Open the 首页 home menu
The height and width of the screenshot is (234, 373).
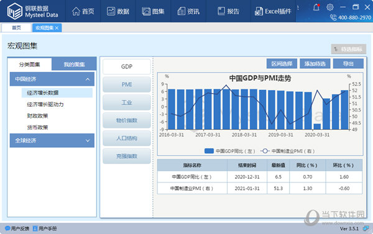click(x=83, y=11)
